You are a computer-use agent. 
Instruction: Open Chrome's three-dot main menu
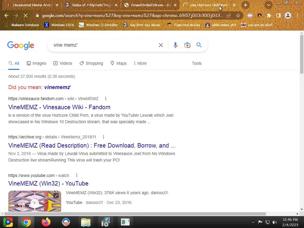coord(297,15)
